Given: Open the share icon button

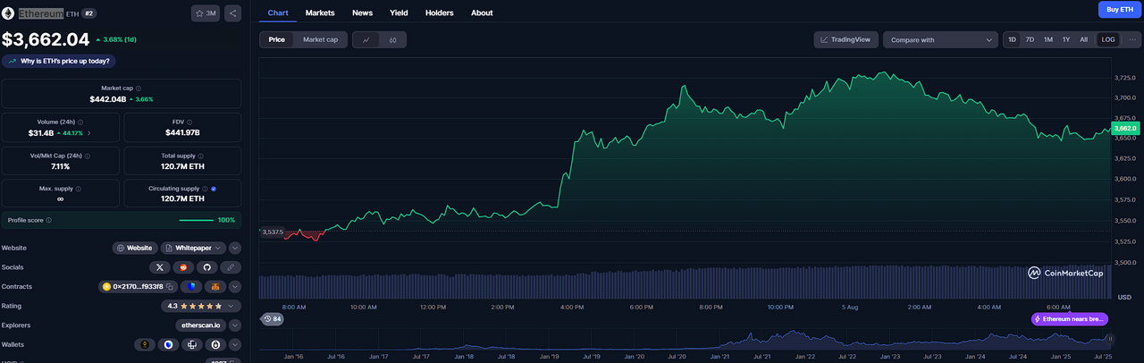Looking at the screenshot, I should 232,13.
